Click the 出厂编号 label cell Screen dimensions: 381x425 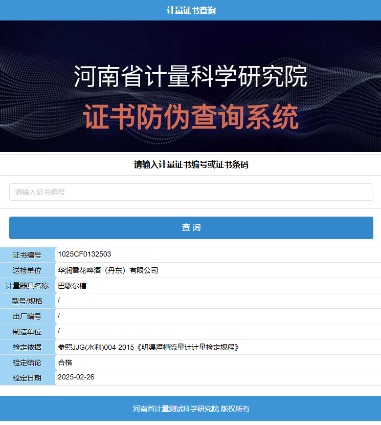tap(27, 316)
